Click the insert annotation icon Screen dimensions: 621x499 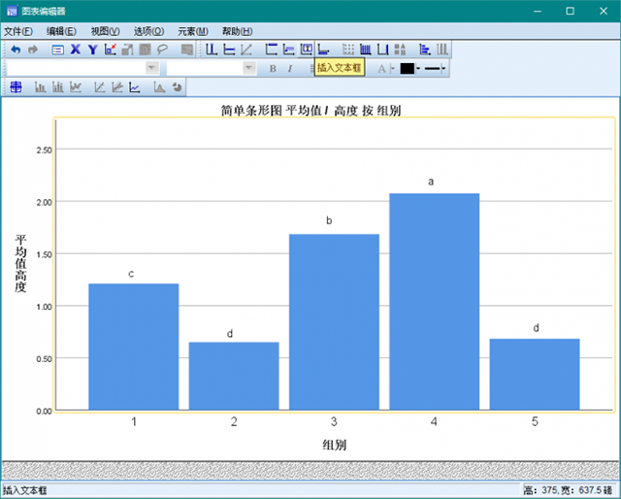click(x=289, y=50)
